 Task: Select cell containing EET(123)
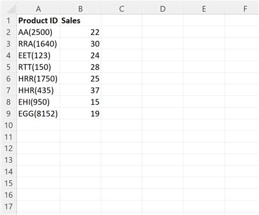[38, 55]
